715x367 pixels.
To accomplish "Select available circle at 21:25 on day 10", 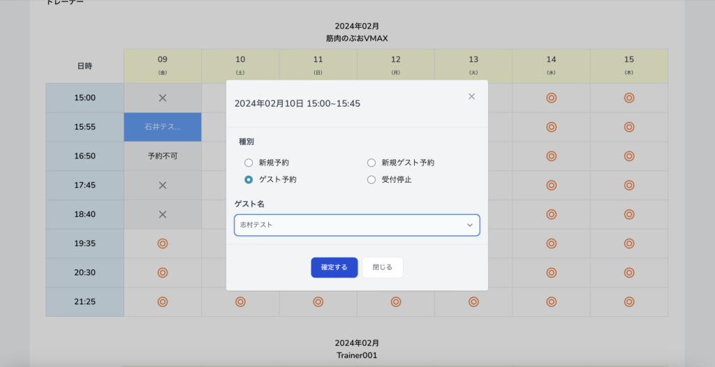I will point(240,302).
